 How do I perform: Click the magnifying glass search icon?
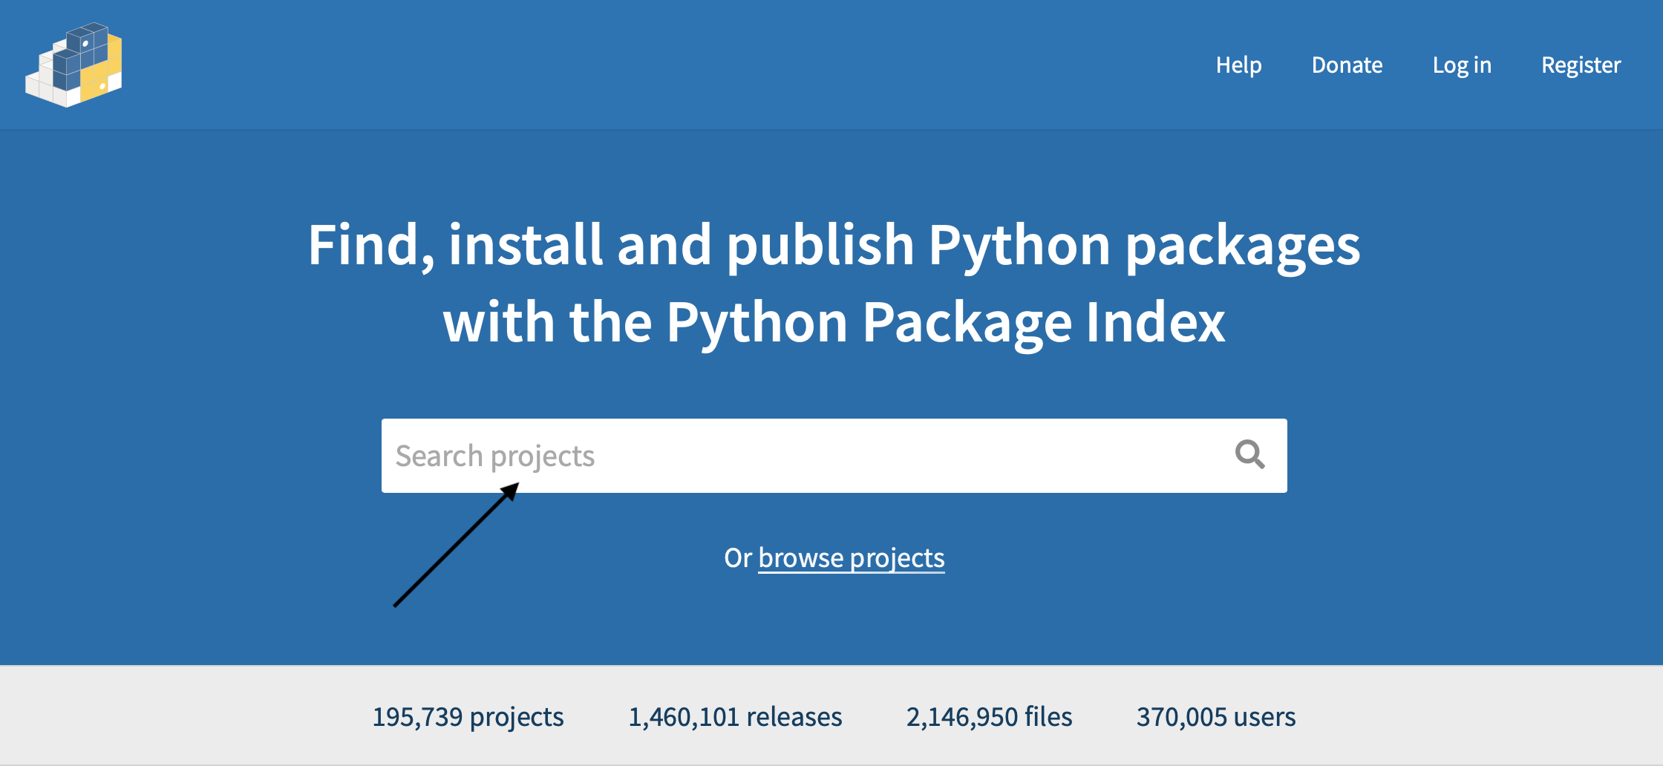click(1249, 454)
